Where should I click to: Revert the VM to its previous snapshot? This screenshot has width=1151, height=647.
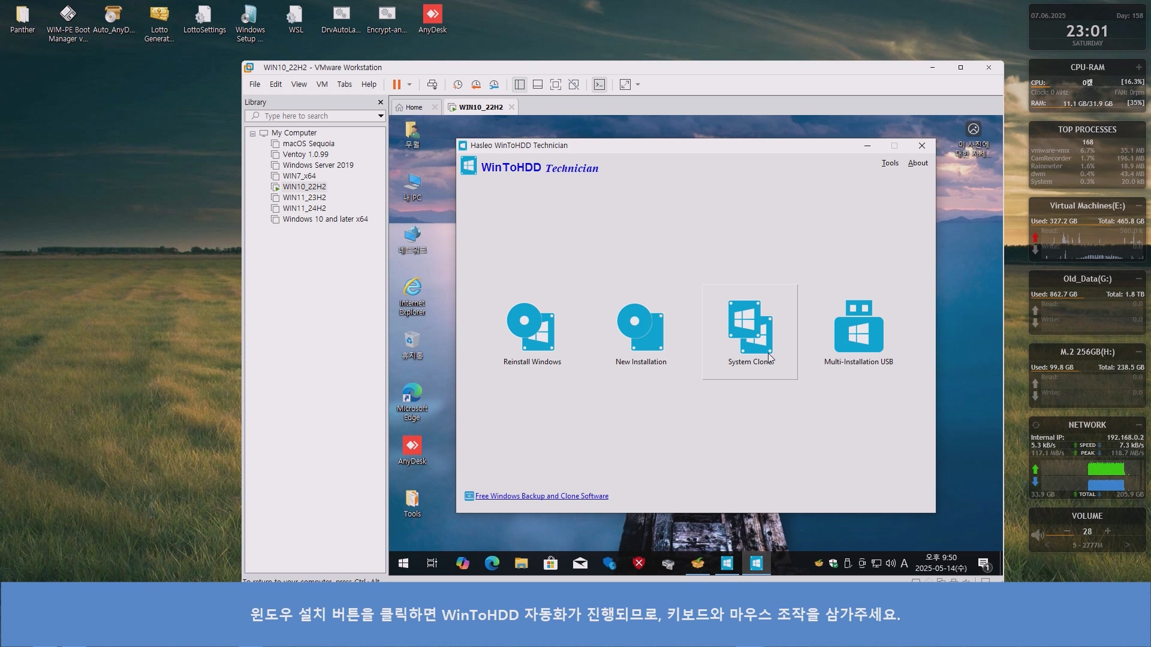[x=476, y=84]
